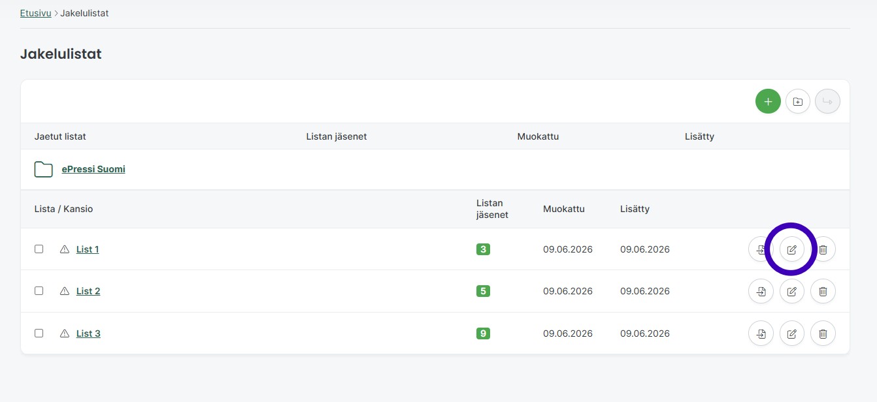Click the warning triangle next to List 3
This screenshot has height=402, width=877.
click(64, 333)
